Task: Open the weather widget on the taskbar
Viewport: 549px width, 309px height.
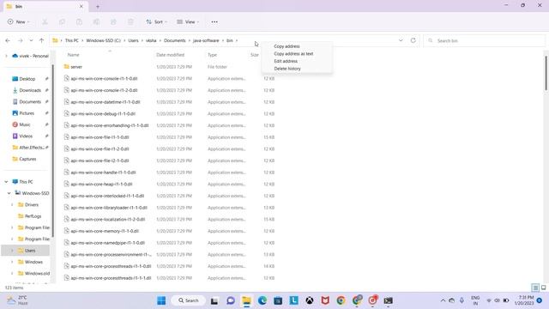Action: (17, 300)
